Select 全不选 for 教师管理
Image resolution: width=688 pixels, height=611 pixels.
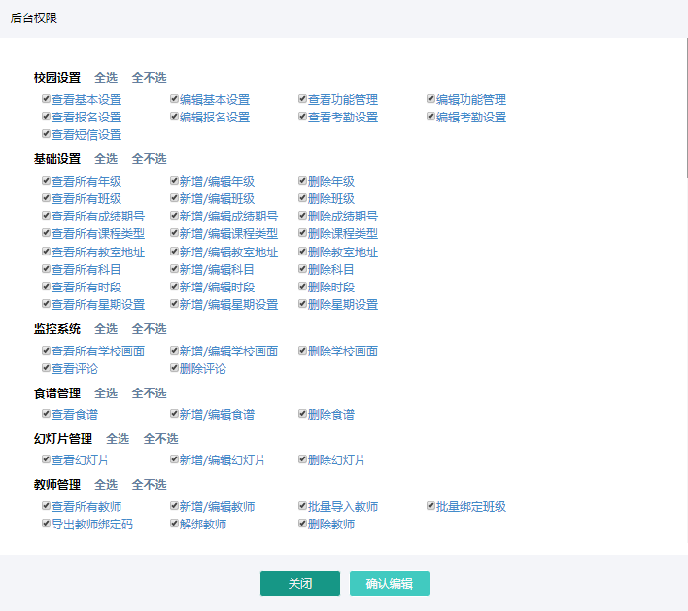coord(150,485)
